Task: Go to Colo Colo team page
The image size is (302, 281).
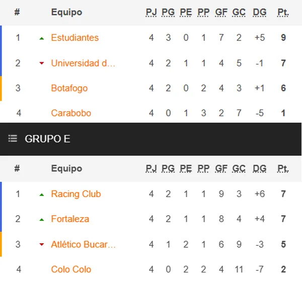Action: click(71, 269)
